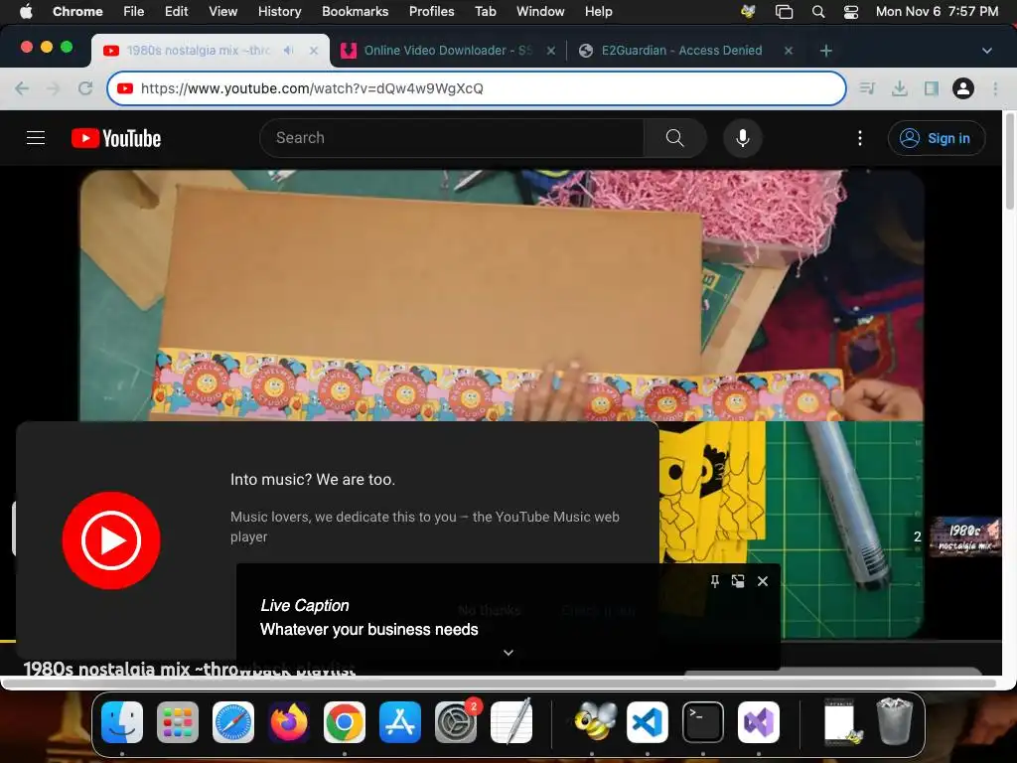1017x763 pixels.
Task: Expand the Live Caption box chevron
Action: (508, 653)
